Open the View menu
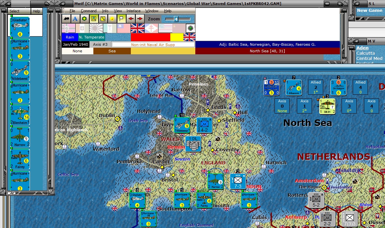This screenshot has width=385, height=228. coord(118,11)
